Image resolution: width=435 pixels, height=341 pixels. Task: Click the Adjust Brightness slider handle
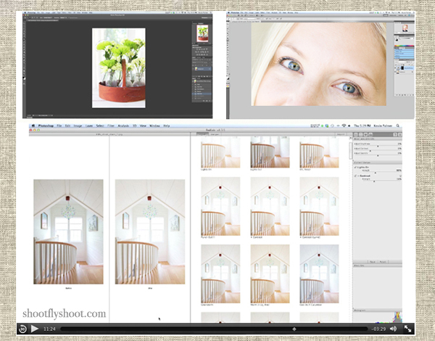tap(378, 146)
